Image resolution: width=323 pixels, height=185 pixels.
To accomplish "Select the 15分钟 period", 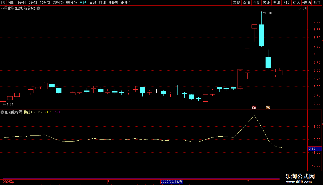I will tap(45, 3).
